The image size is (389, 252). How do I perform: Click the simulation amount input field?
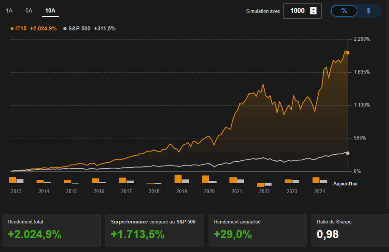click(x=297, y=11)
